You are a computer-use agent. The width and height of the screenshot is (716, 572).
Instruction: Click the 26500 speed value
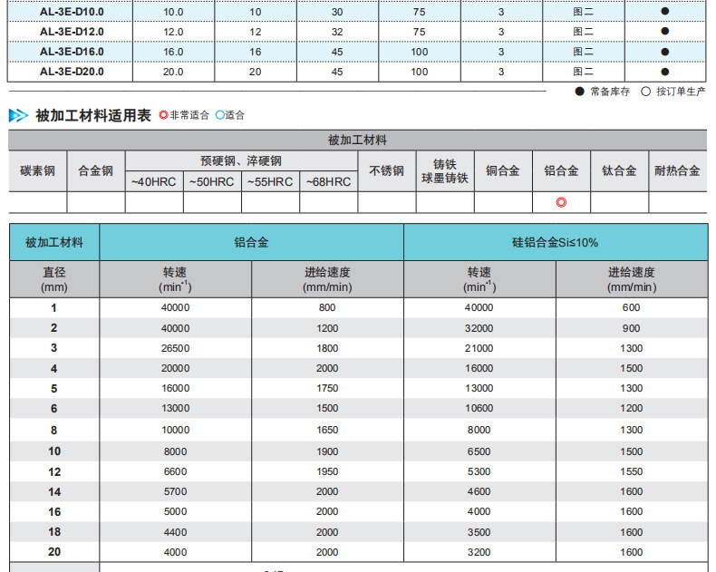(x=175, y=348)
